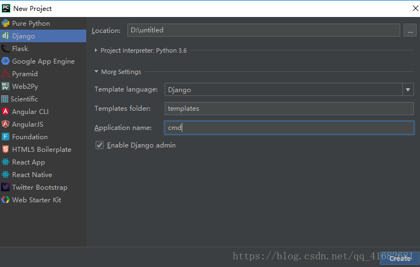Click the Enable Django admin label
Viewport: 420px width, 267px height.
(141, 145)
